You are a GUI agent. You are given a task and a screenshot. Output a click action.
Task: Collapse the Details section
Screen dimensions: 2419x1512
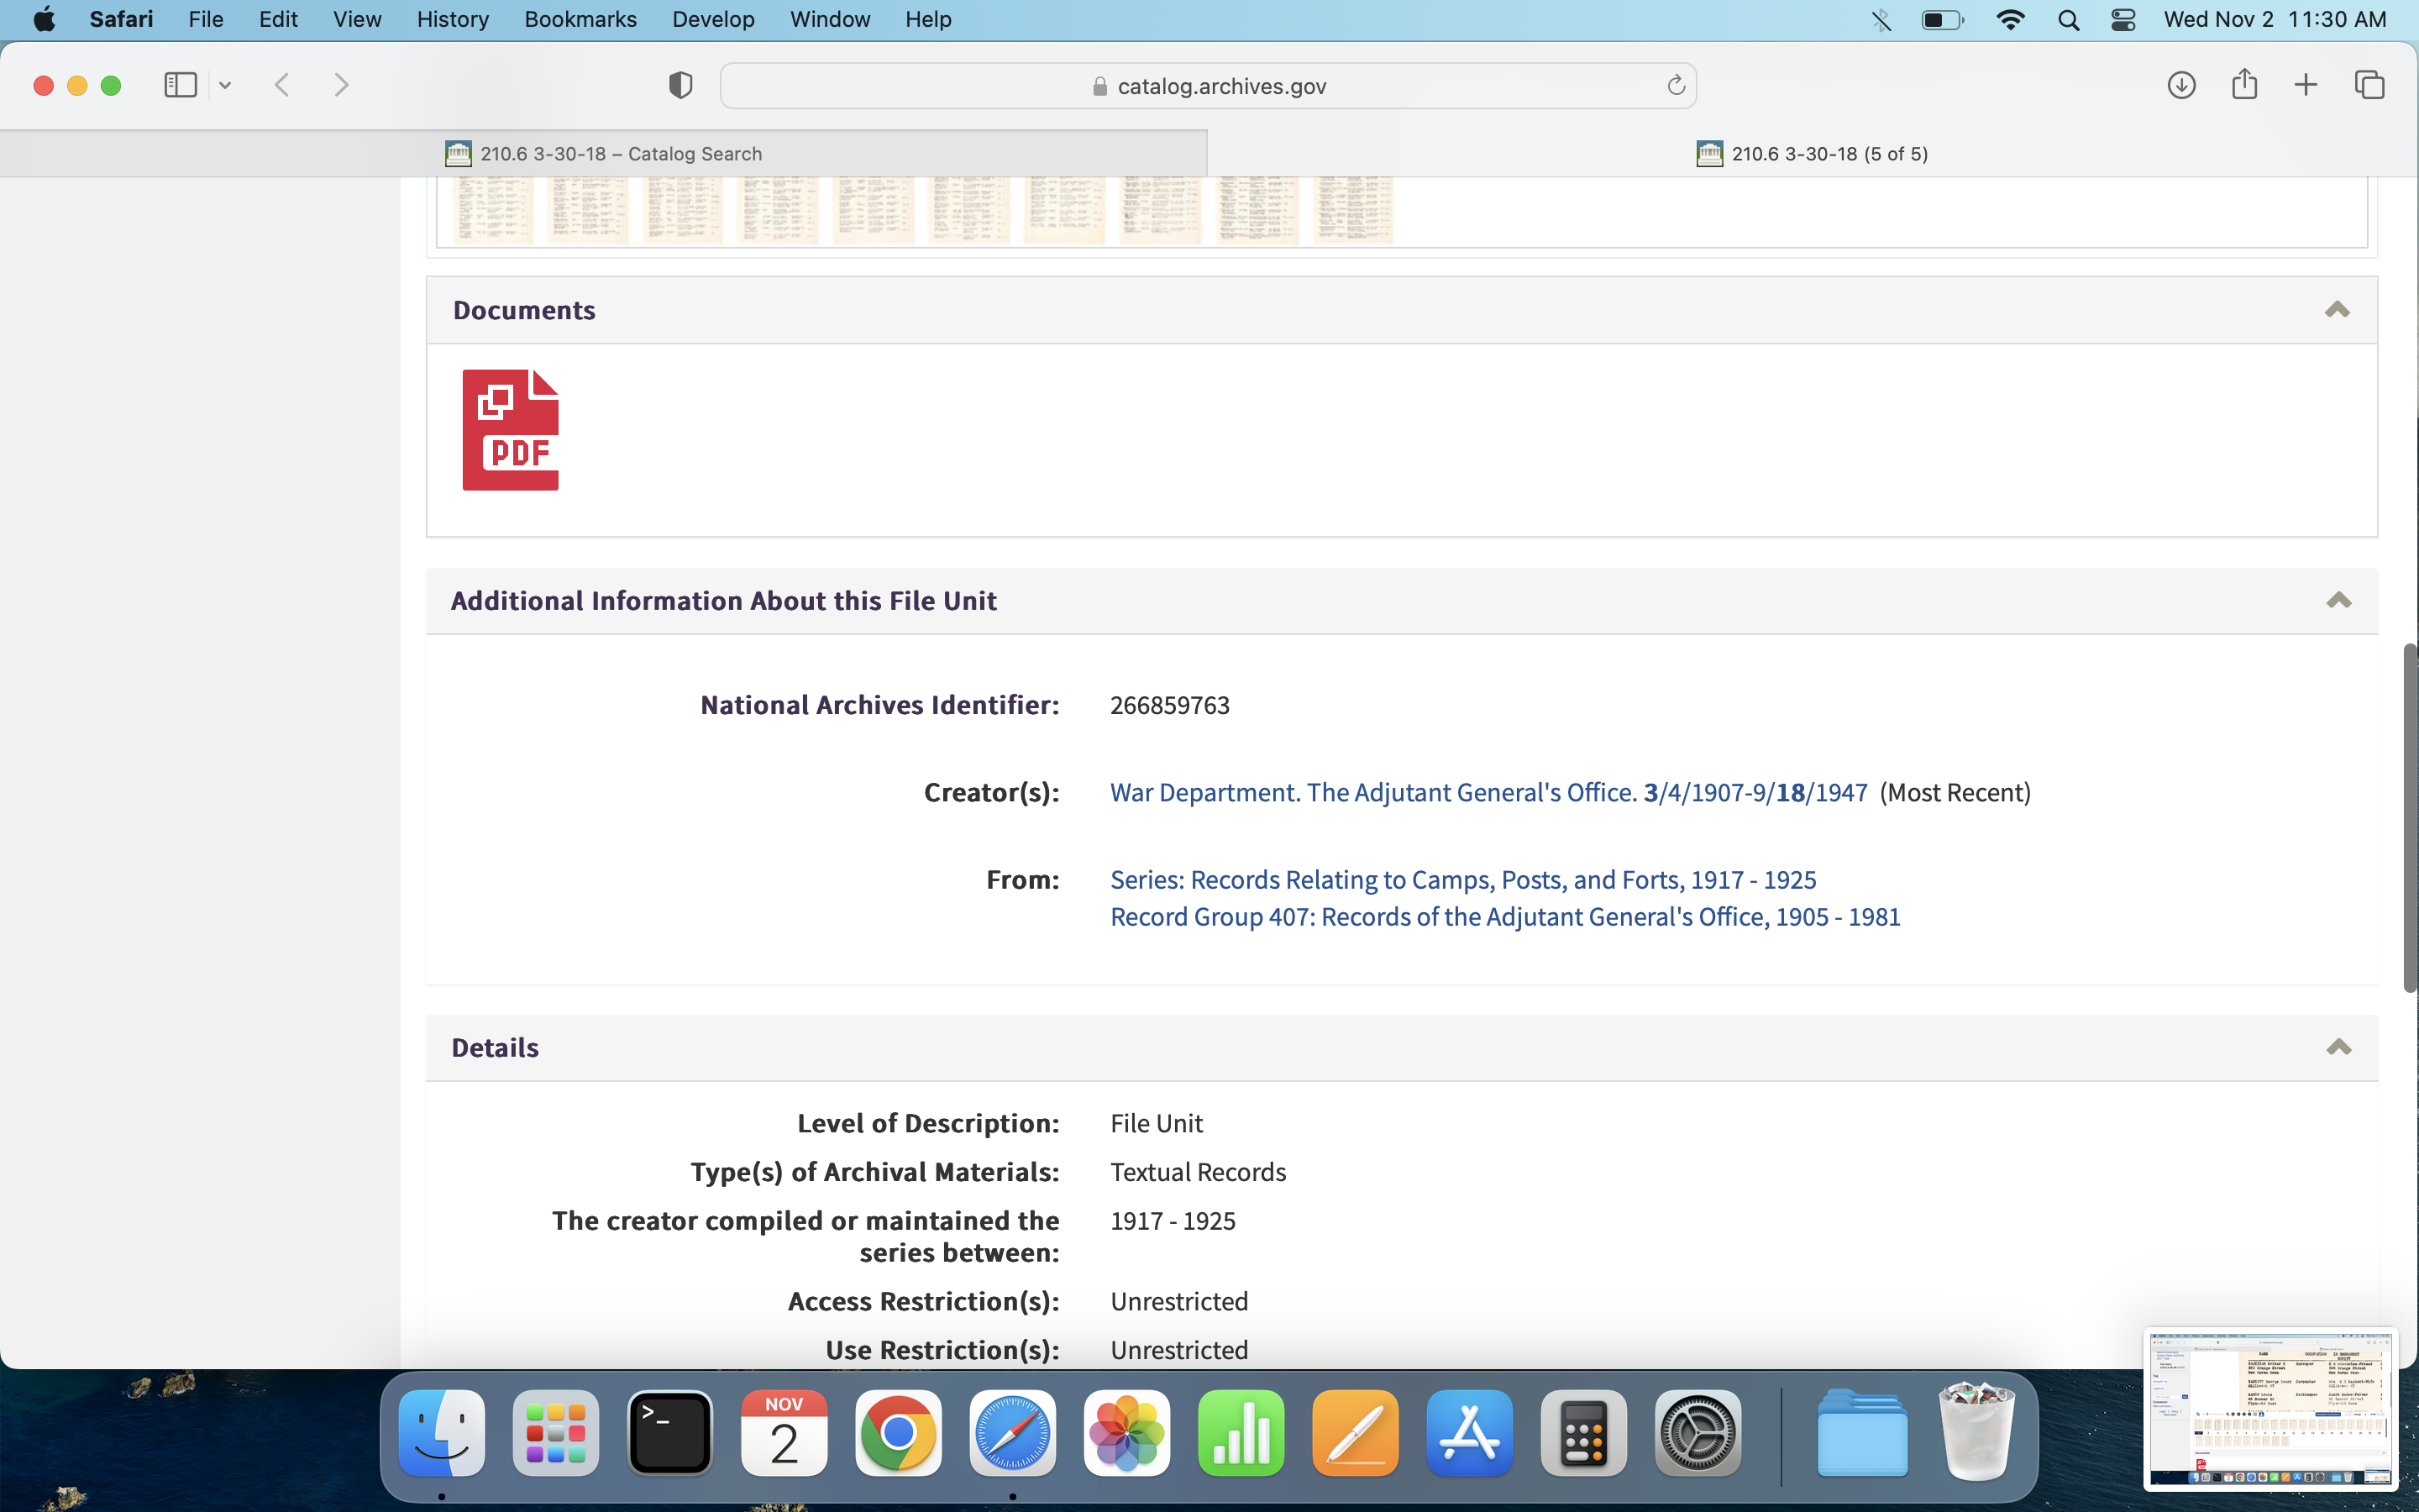[x=2338, y=1047]
